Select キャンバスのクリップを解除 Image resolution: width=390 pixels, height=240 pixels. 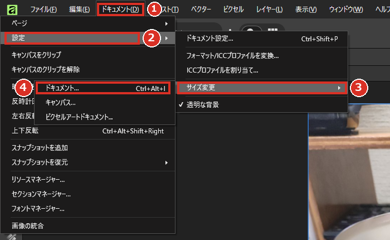tap(88, 69)
